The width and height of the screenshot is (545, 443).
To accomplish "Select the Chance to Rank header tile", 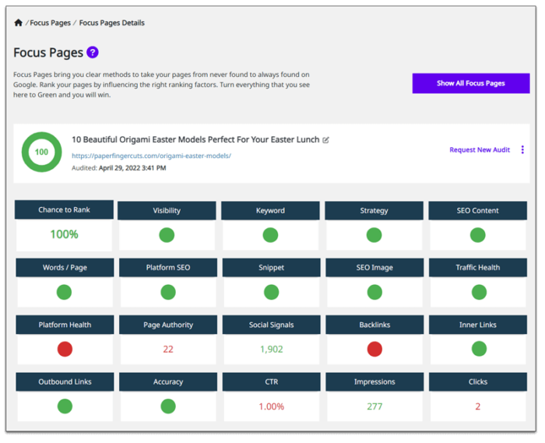I will pyautogui.click(x=65, y=209).
